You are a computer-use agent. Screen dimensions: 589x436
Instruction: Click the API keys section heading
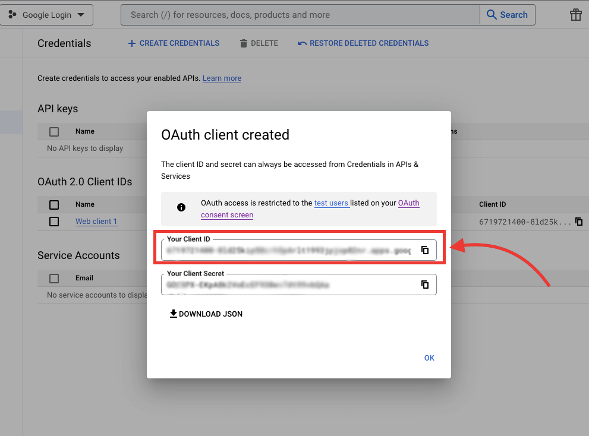(x=58, y=109)
